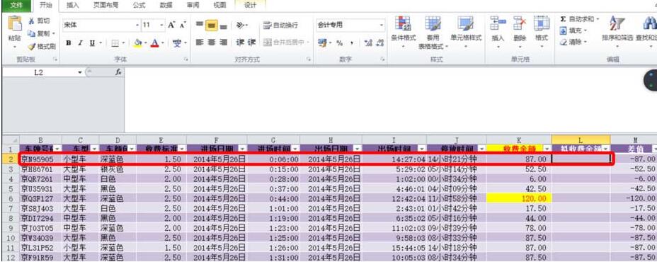This screenshot has height=262, width=657.
Task: Open the font size 11 dropdown
Action: 162,25
